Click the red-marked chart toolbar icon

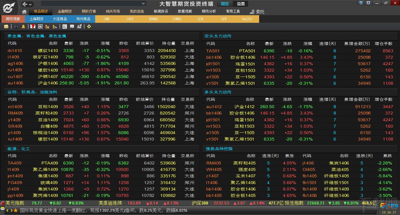(33, 27)
